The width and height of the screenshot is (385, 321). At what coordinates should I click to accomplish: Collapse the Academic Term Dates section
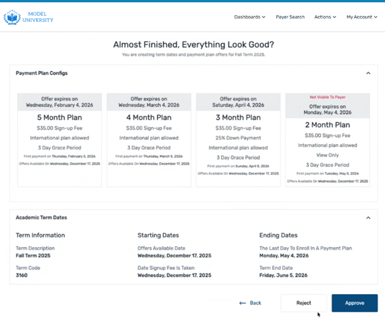[368, 217]
